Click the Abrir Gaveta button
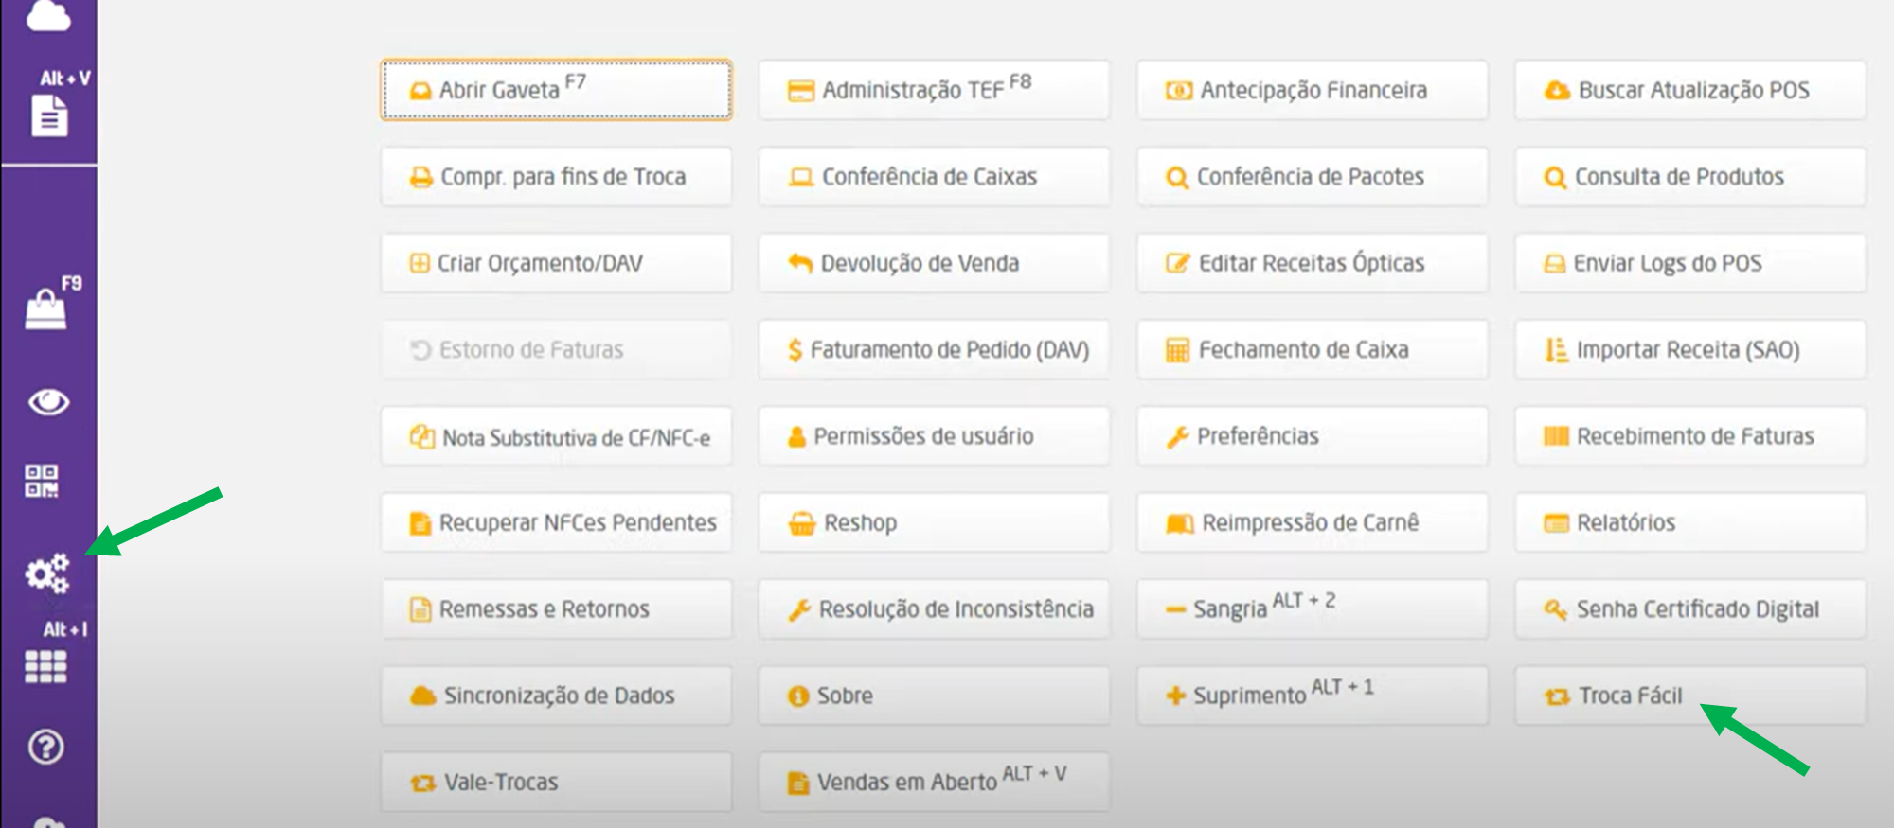This screenshot has width=1894, height=828. (x=556, y=90)
